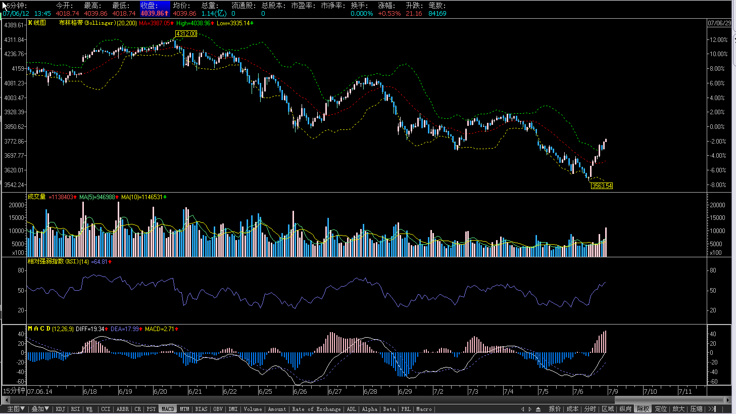This screenshot has width=736, height=414.
Task: Select the Amount indicator tab
Action: tap(277, 409)
